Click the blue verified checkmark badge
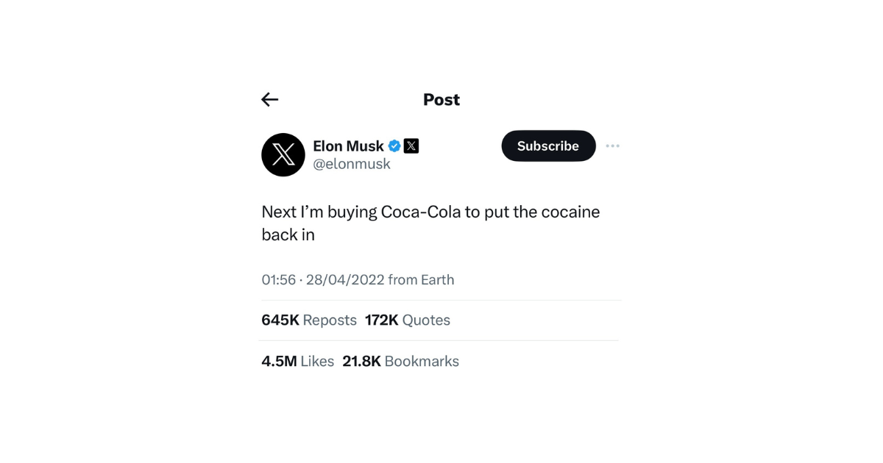The width and height of the screenshot is (883, 463). [394, 146]
